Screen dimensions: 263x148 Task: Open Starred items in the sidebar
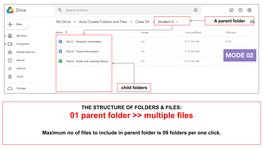[20, 69]
